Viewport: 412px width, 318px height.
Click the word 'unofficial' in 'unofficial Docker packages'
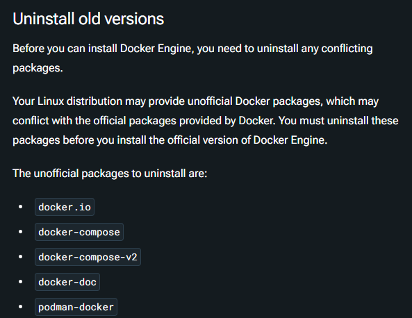[x=210, y=101]
